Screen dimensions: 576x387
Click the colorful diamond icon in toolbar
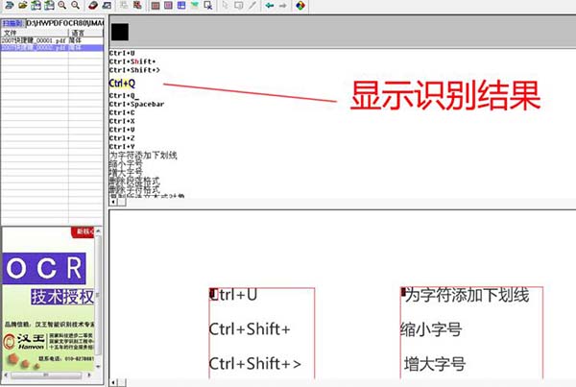click(300, 6)
